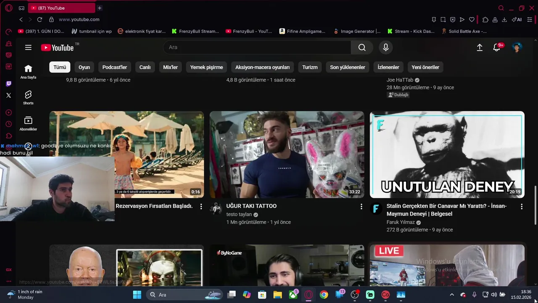
Task: Open the extensions cube icon
Action: (485, 19)
